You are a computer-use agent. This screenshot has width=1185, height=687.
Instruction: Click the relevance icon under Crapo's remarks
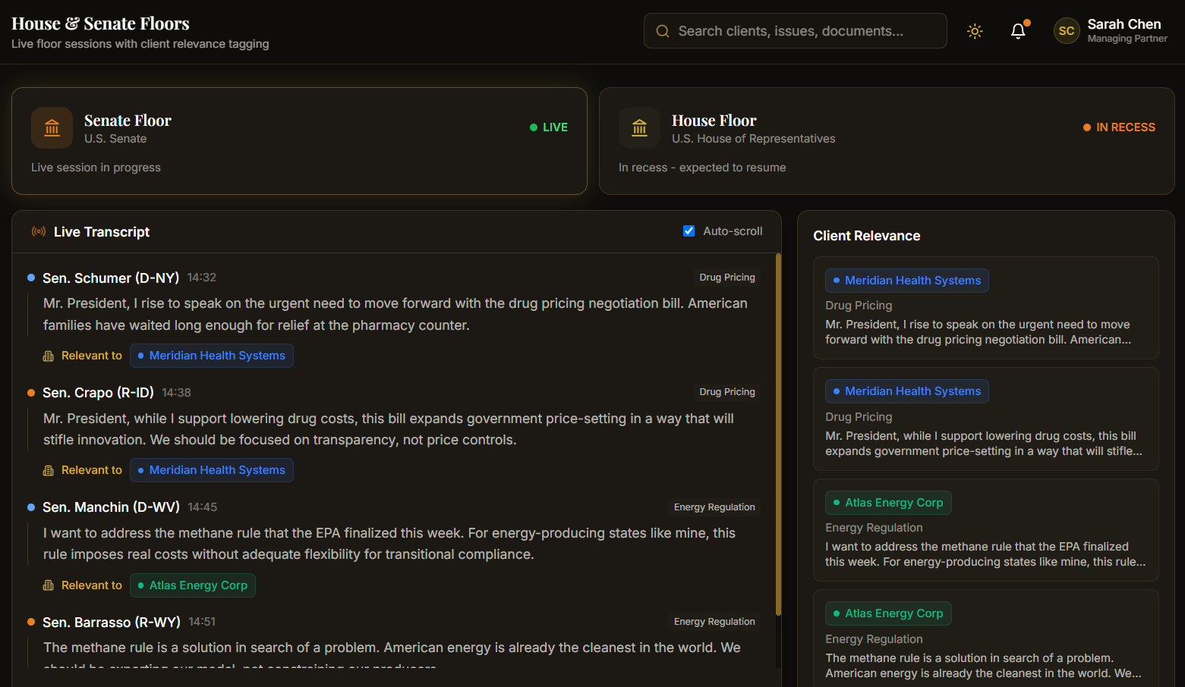click(49, 470)
